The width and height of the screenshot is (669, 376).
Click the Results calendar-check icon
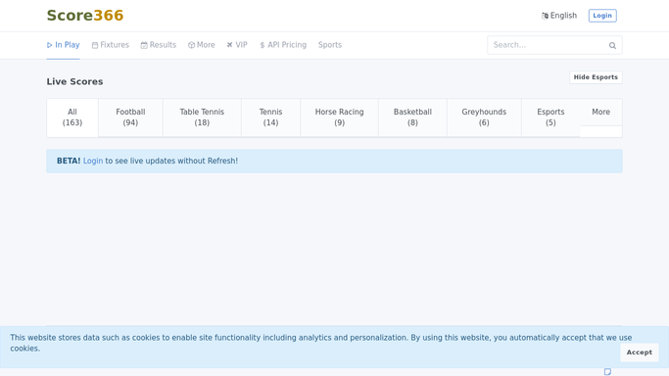(144, 45)
